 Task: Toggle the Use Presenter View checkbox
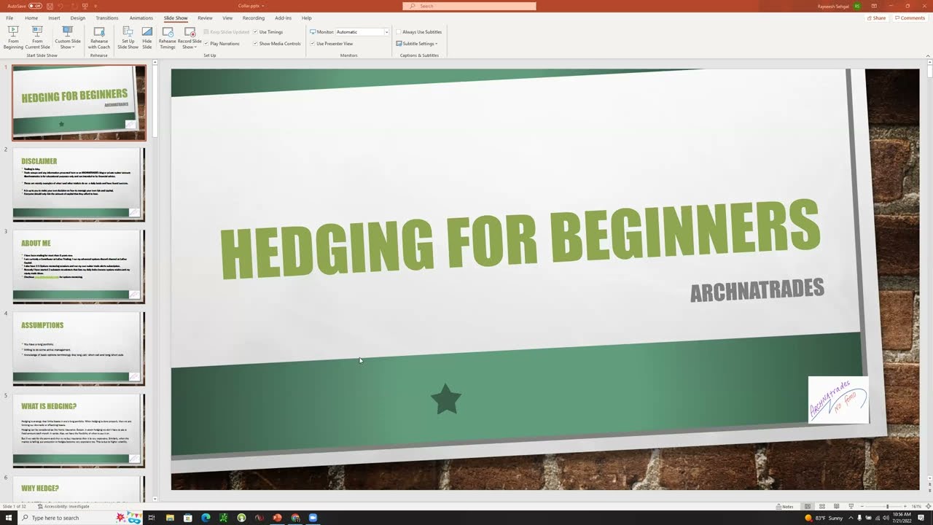coord(332,44)
